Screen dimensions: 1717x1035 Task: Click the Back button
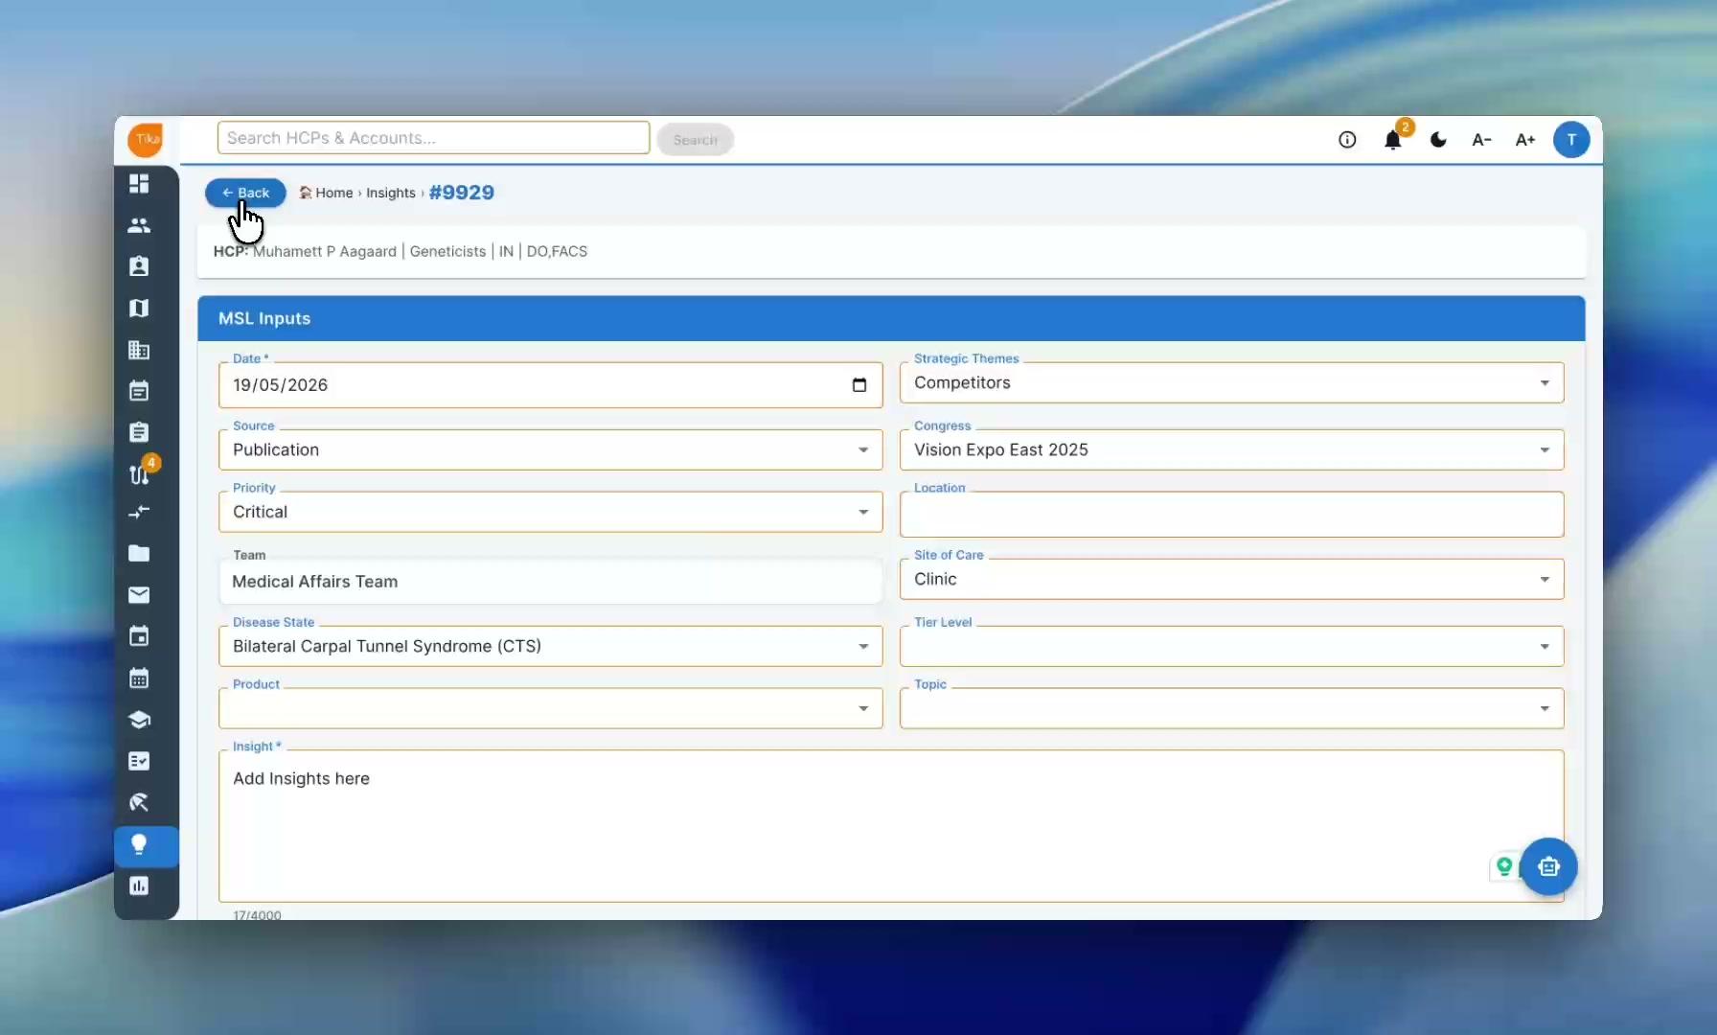[245, 193]
